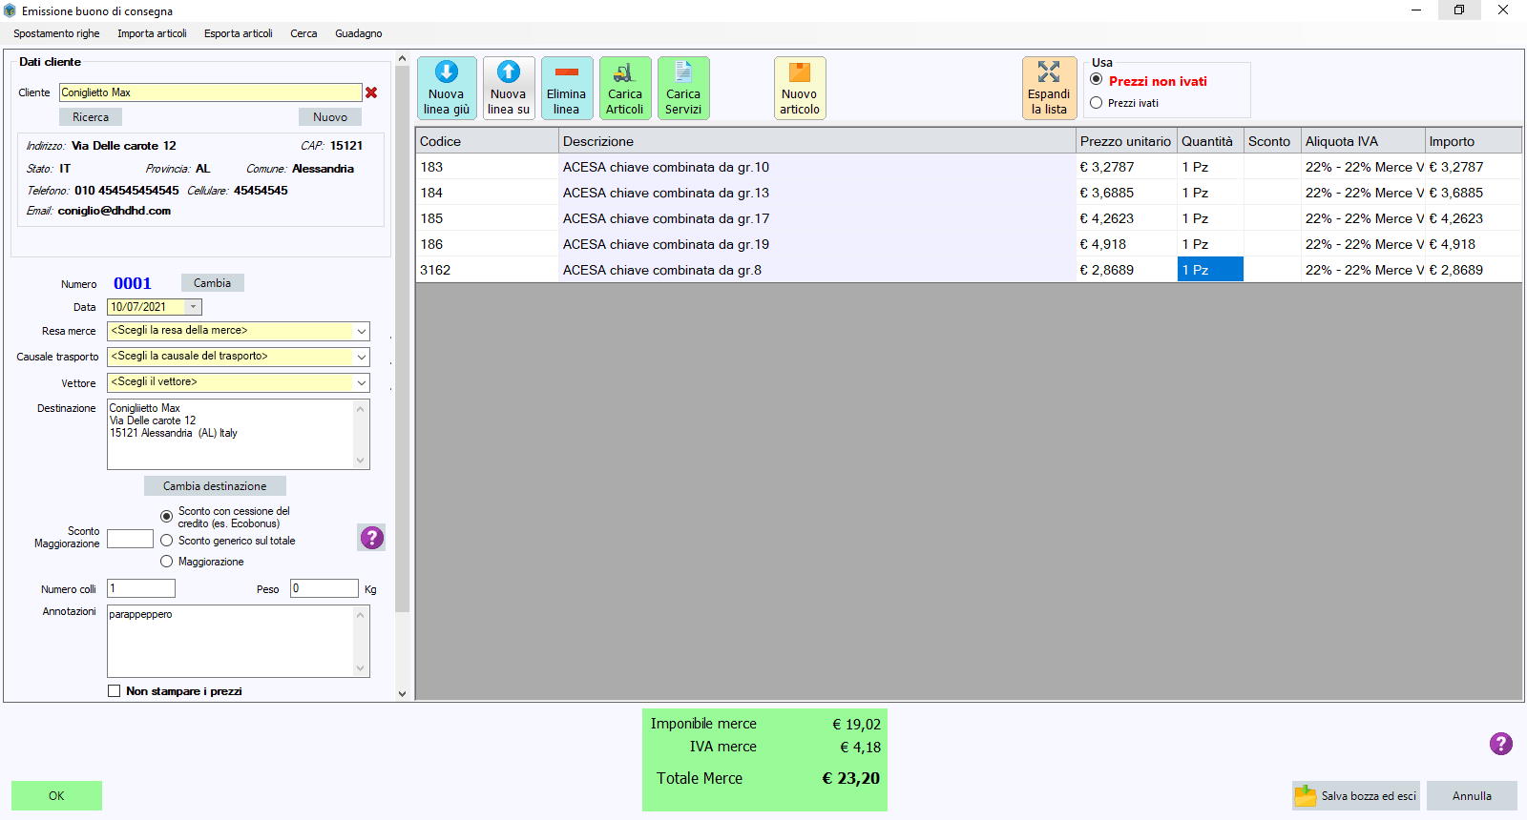Click the Nuova linea giù toolbar icon
The image size is (1527, 820).
[x=446, y=88]
